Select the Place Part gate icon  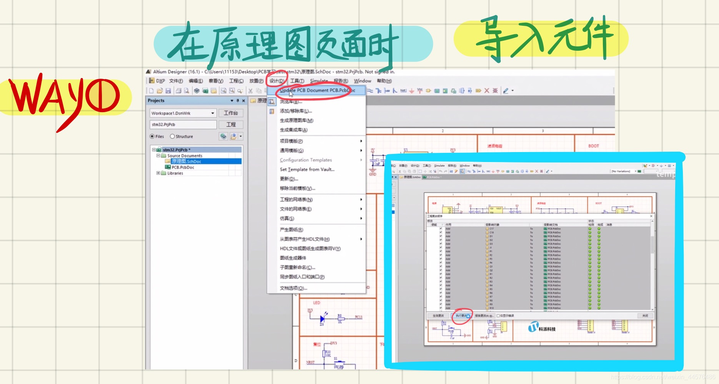coord(428,91)
